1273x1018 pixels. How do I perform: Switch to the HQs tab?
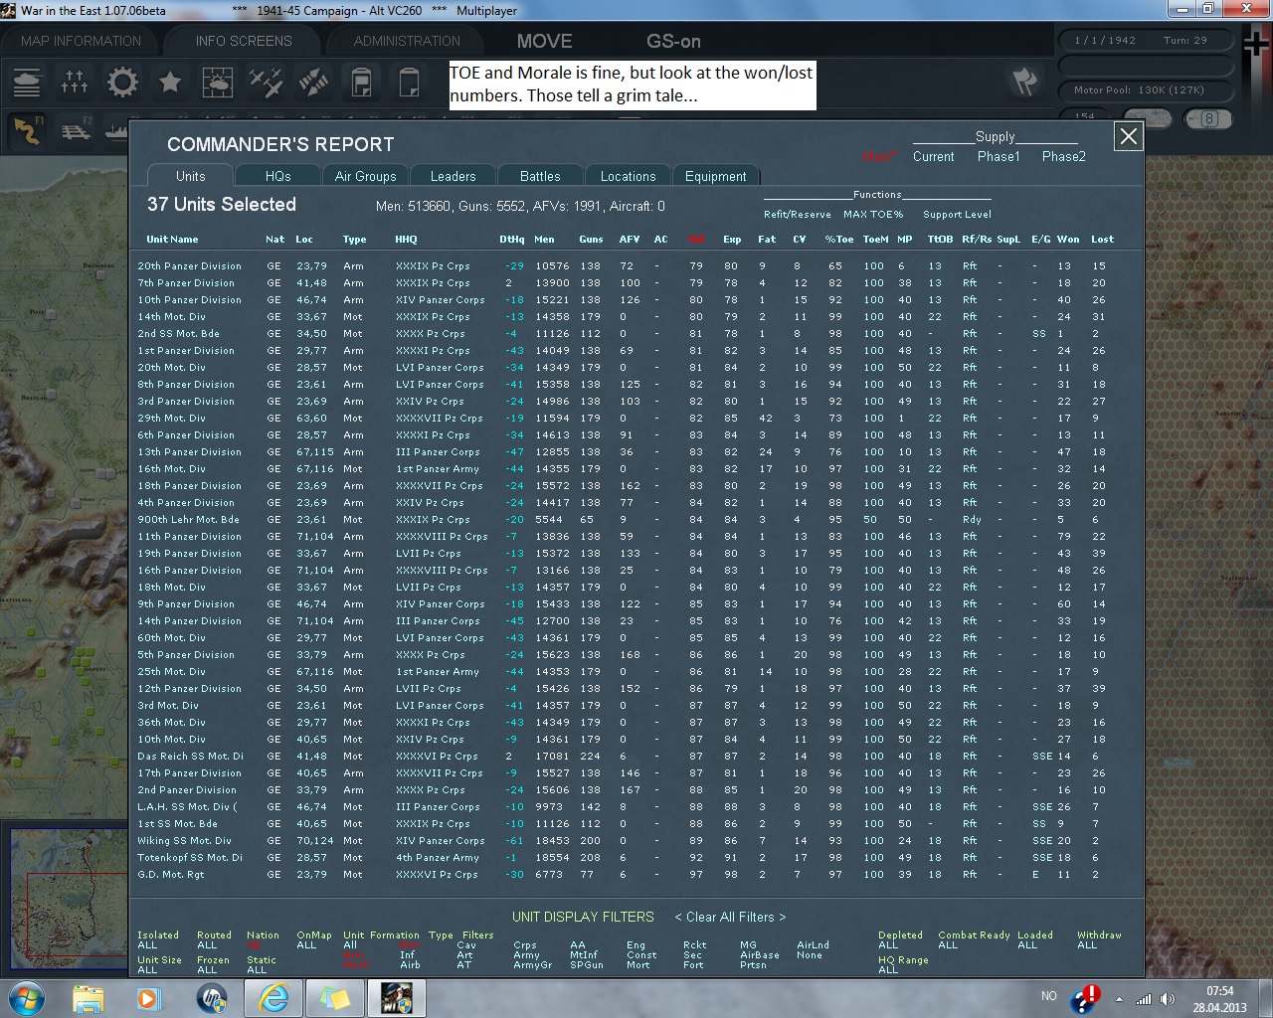tap(278, 176)
